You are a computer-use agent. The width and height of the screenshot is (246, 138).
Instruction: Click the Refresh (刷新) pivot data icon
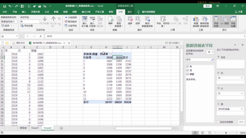point(111,21)
